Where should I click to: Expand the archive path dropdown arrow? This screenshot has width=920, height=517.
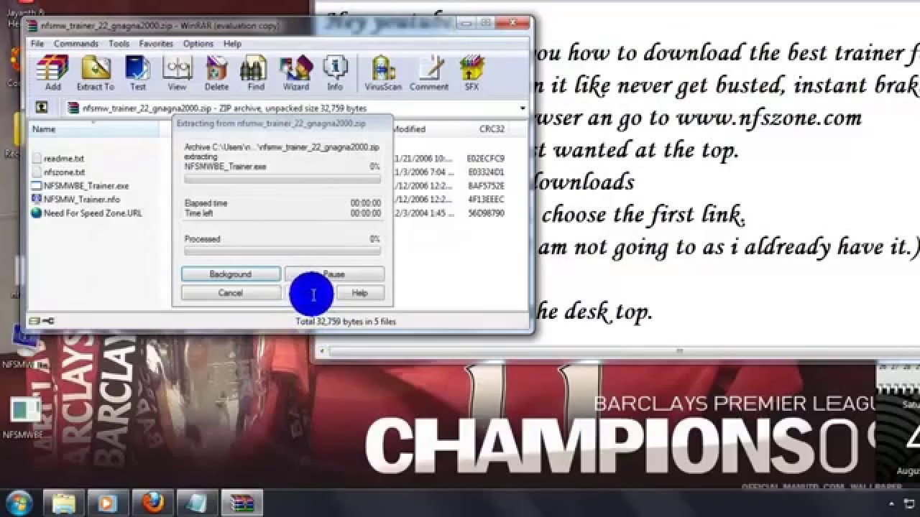pyautogui.click(x=523, y=108)
